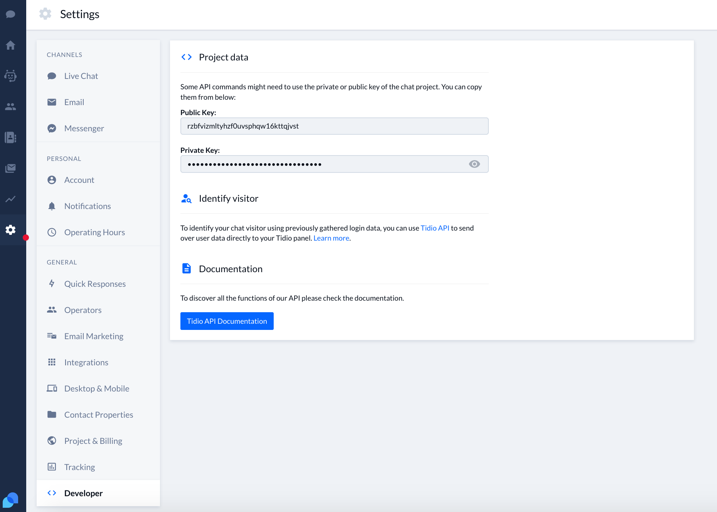
Task: Click the Settings header gear icon
Action: [45, 14]
